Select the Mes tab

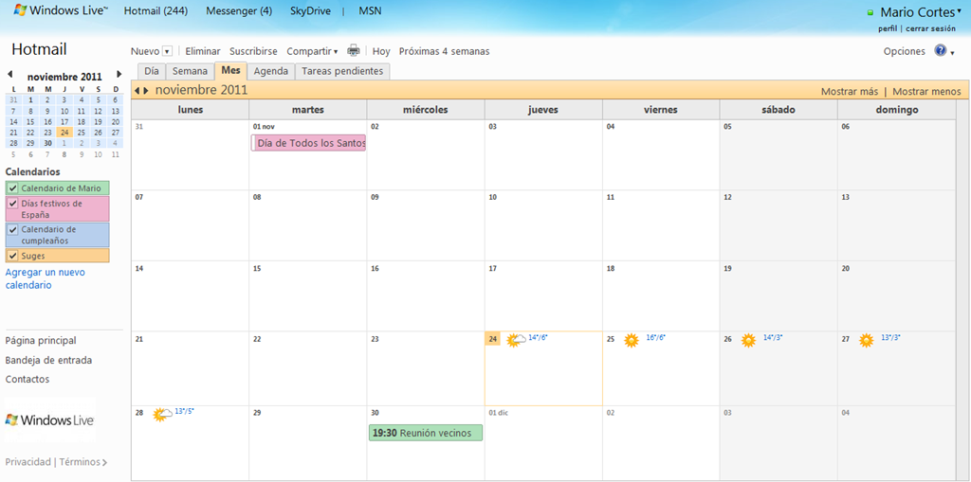coord(231,70)
